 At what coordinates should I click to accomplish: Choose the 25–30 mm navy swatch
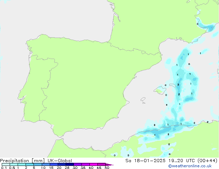tap(70, 165)
